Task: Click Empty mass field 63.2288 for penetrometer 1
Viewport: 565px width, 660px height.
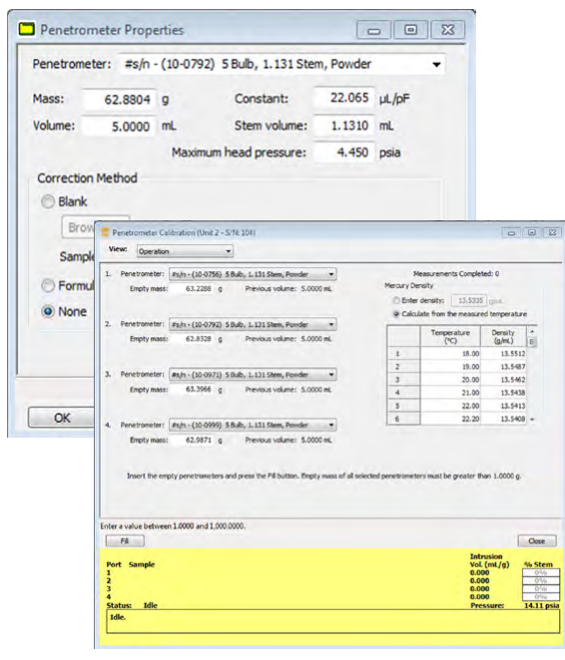Action: [x=192, y=289]
